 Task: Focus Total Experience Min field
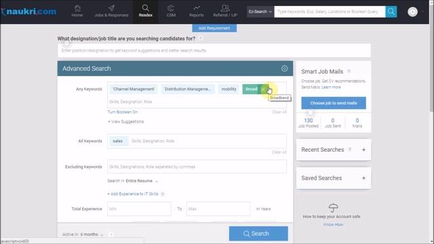click(x=139, y=209)
